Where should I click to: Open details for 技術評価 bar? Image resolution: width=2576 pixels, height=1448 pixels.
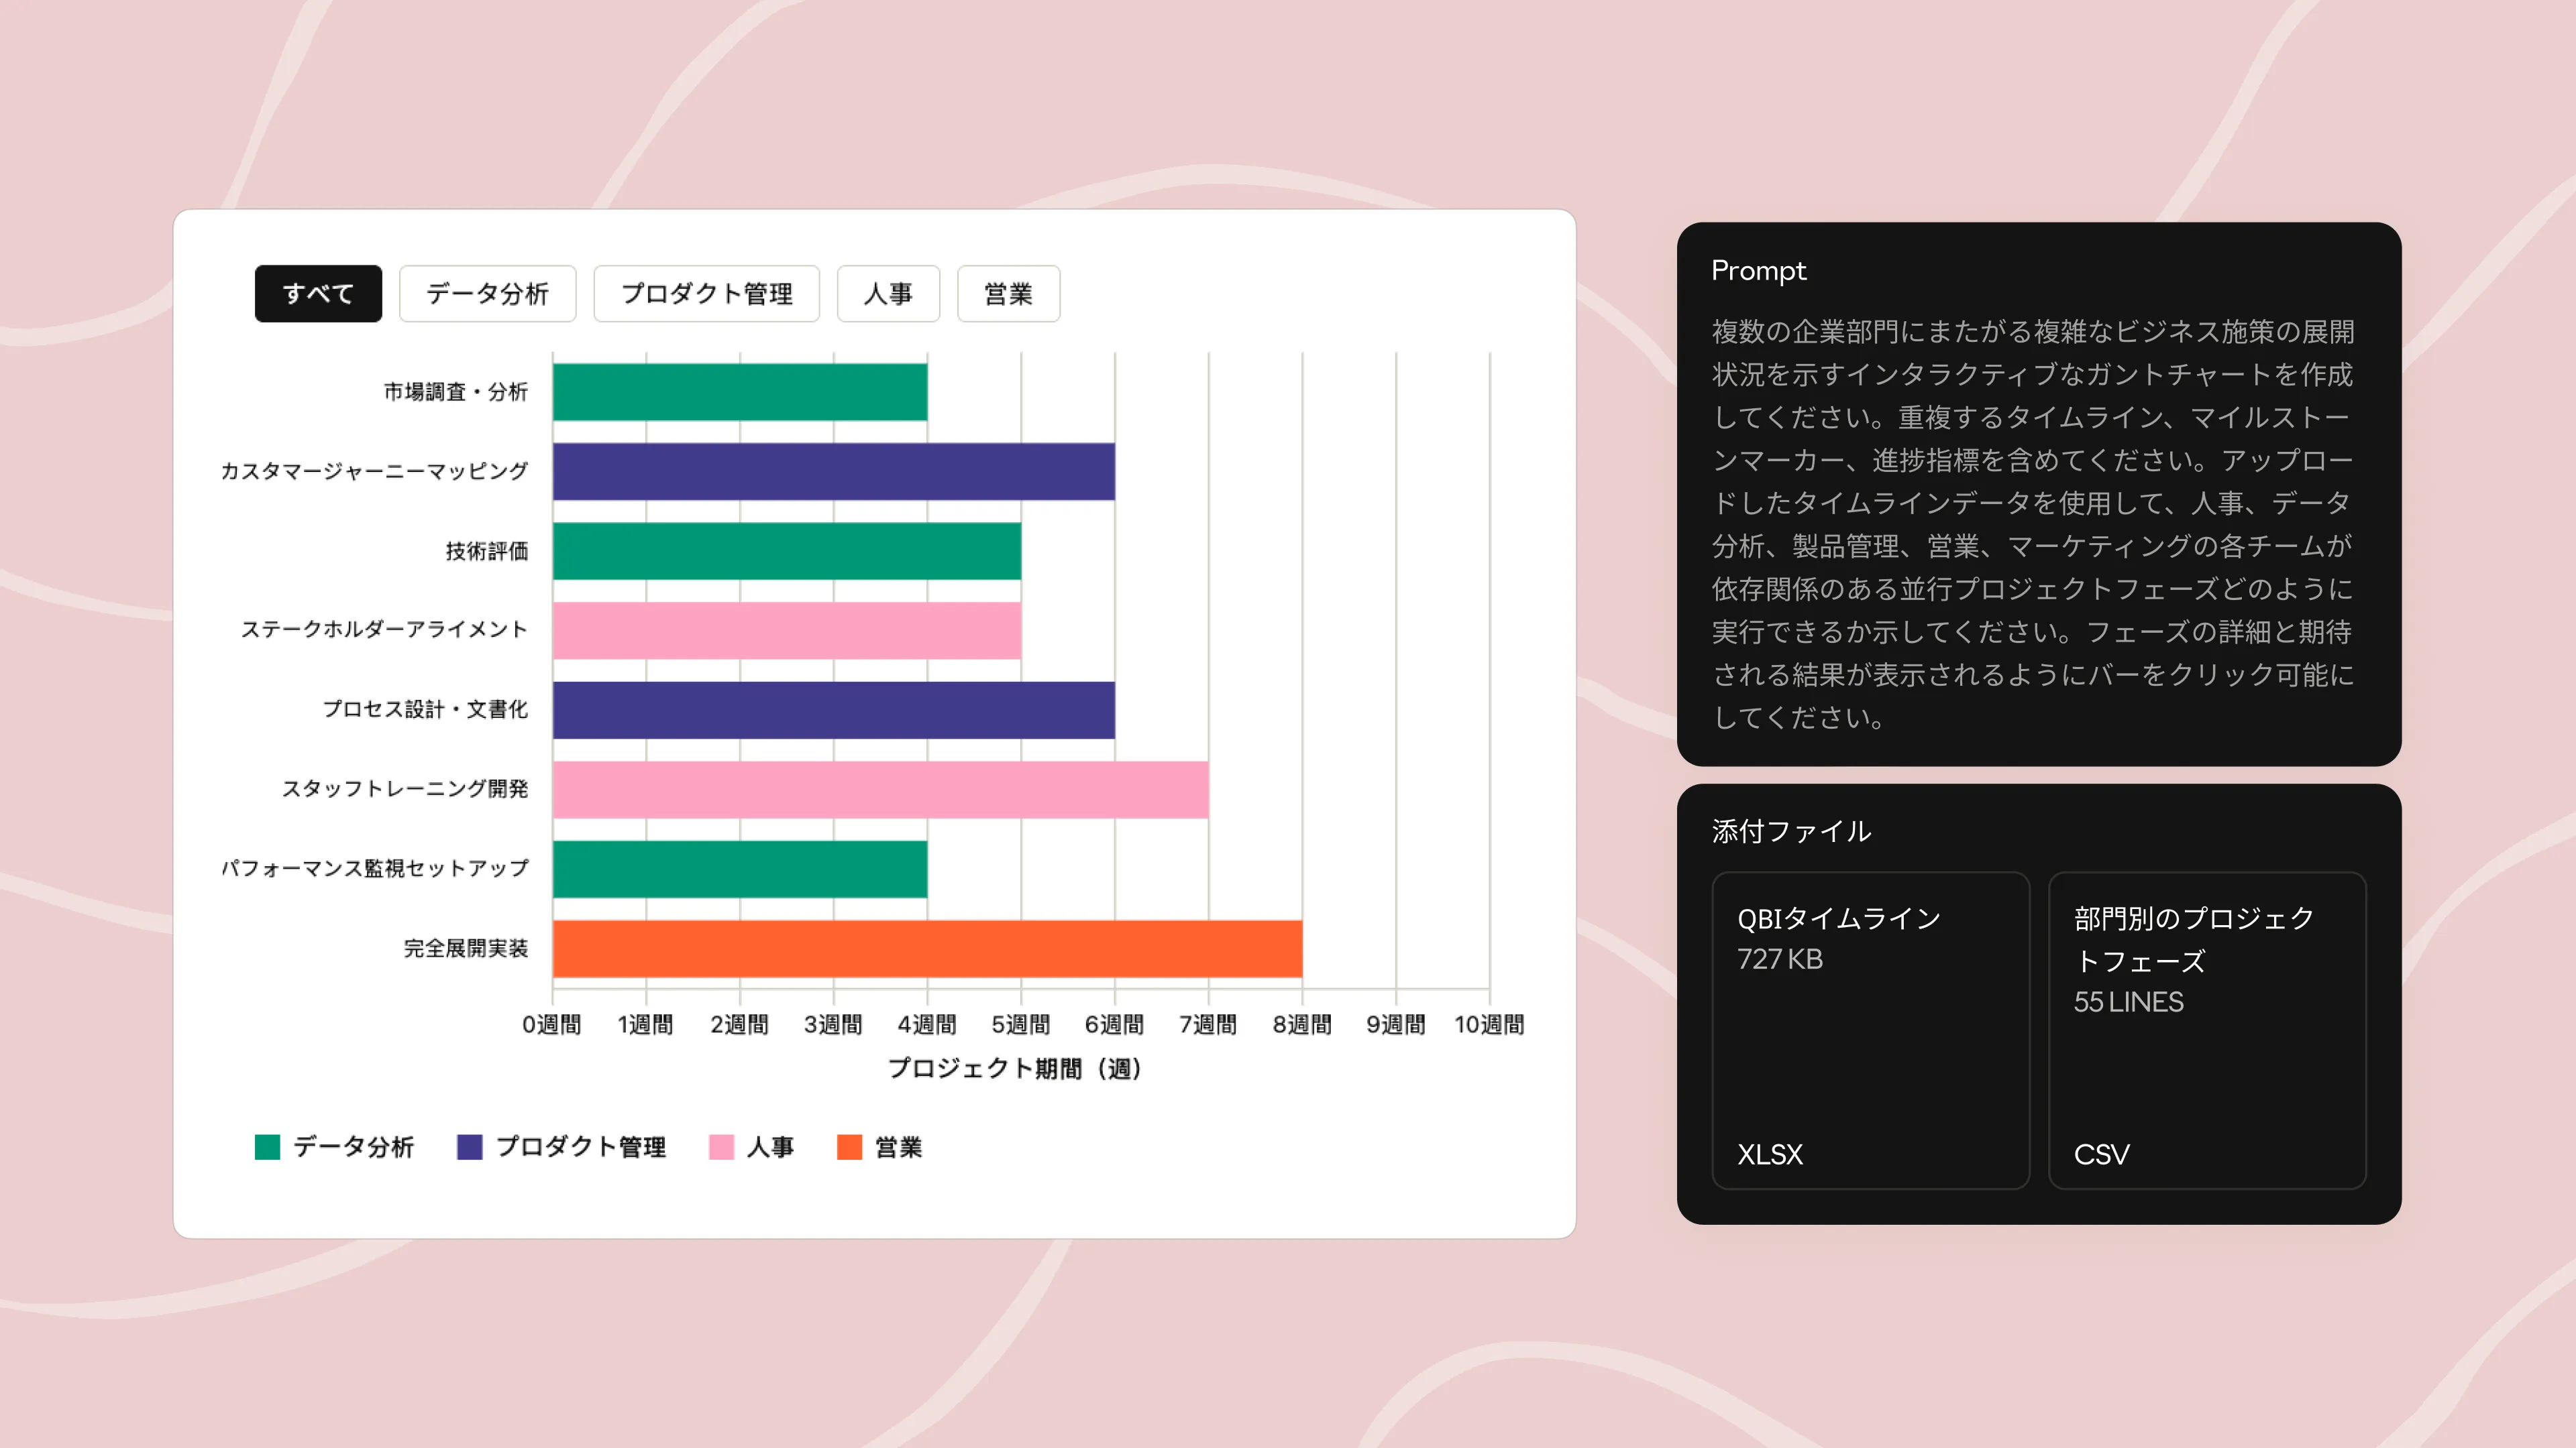(786, 550)
